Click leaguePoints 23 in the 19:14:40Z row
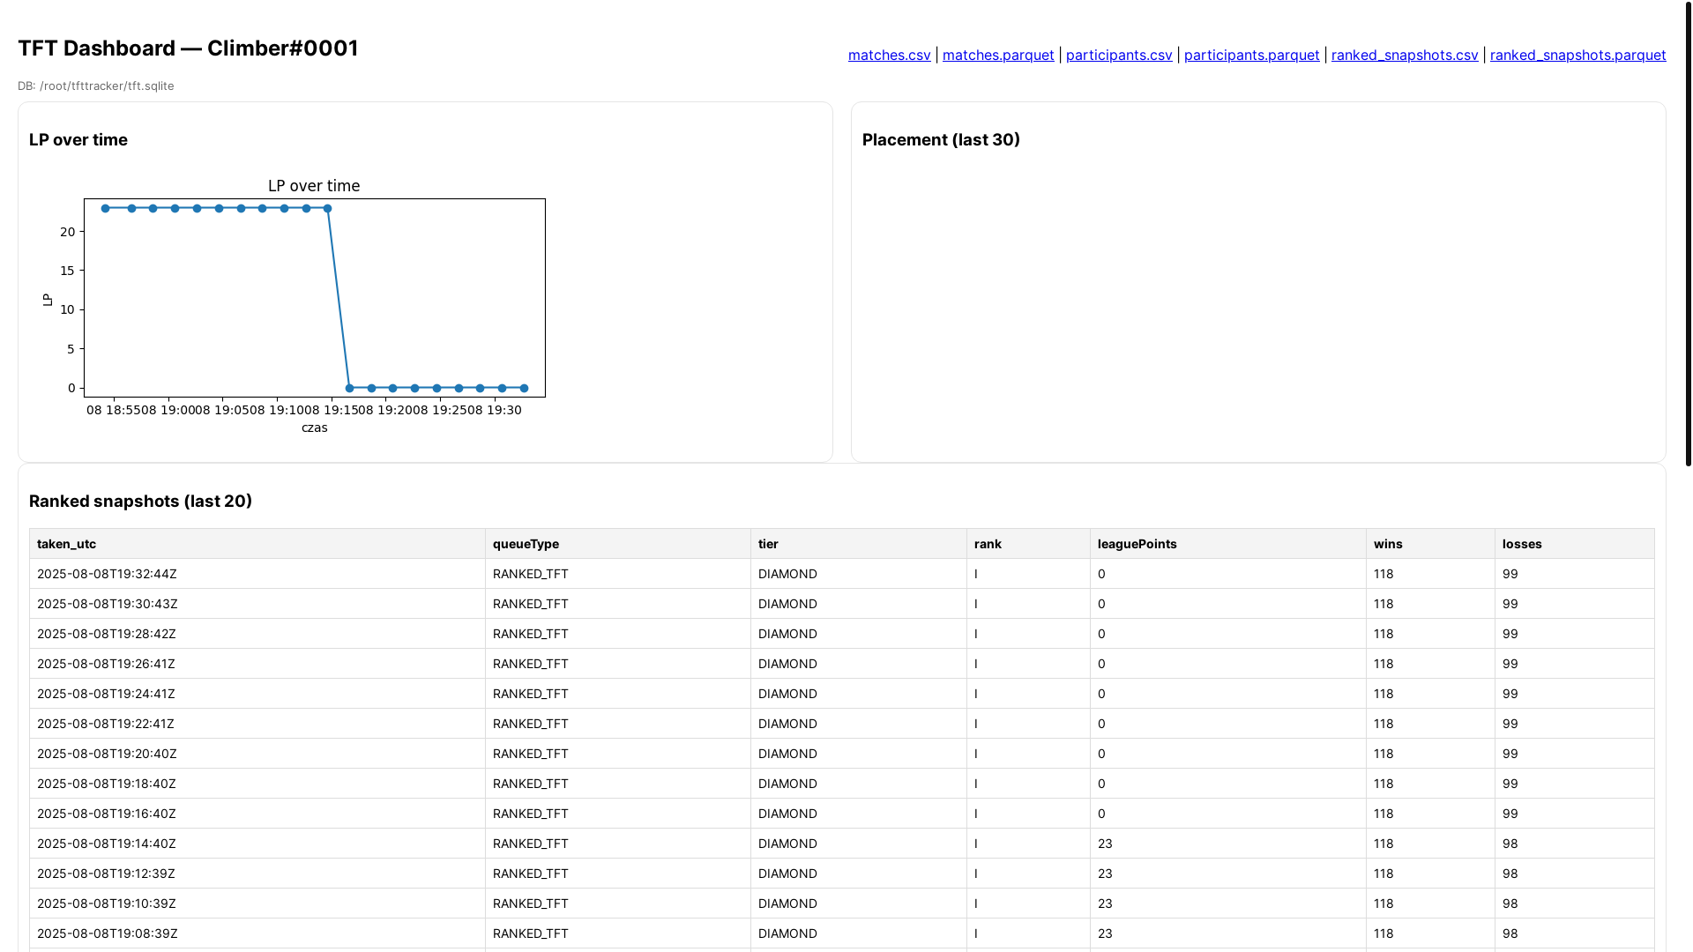This screenshot has height=952, width=1693. 1228,844
